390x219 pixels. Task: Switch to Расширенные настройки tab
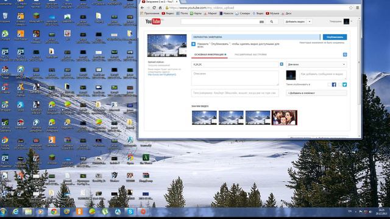pos(250,54)
